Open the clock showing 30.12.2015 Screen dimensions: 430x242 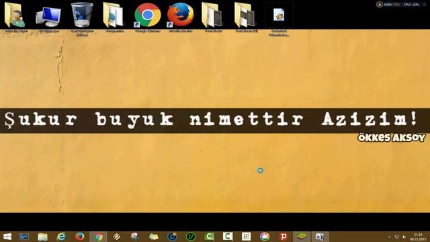point(418,237)
